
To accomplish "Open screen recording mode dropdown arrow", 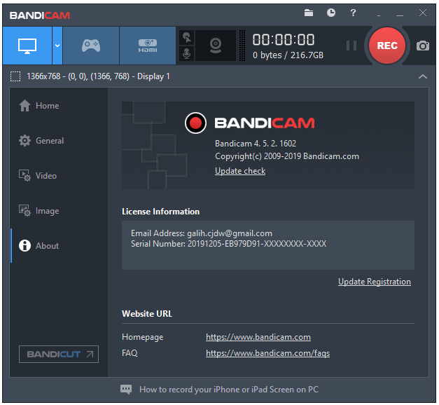I will coord(57,46).
